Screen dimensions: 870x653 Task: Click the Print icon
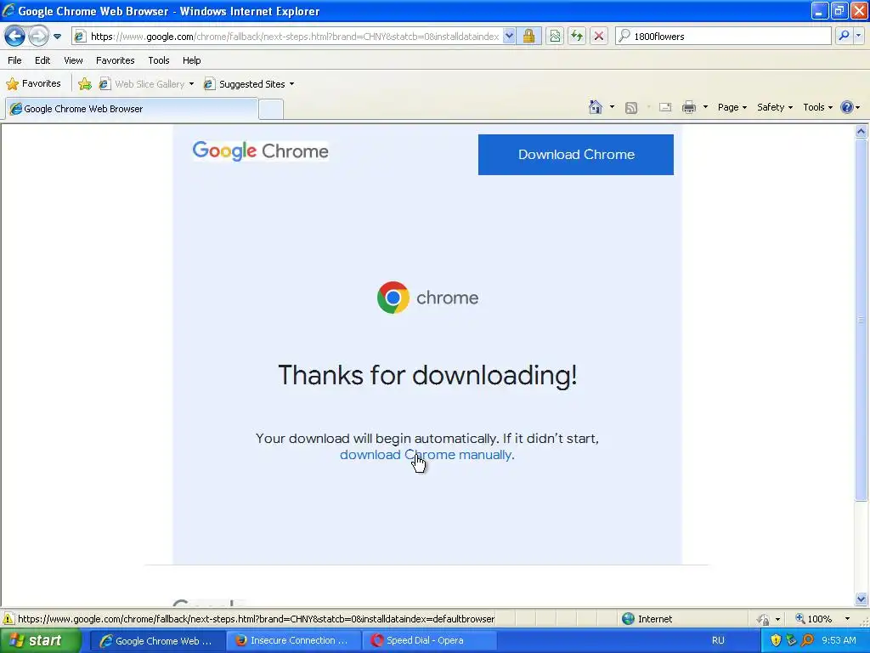tap(688, 107)
